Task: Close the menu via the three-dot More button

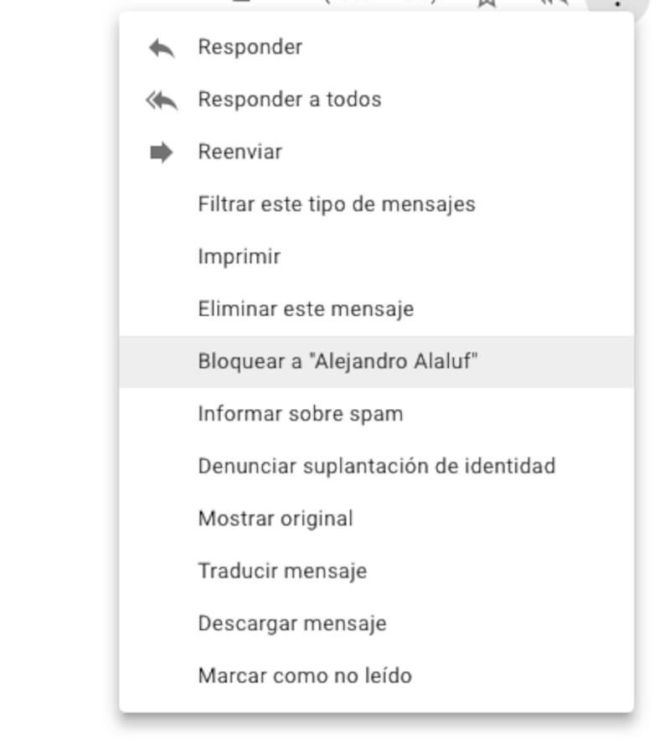Action: 617,5
